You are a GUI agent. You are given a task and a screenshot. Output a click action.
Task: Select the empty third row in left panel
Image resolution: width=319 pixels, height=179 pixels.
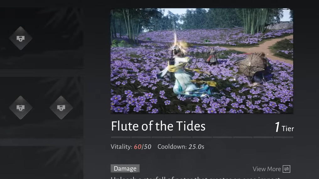[x=41, y=162]
